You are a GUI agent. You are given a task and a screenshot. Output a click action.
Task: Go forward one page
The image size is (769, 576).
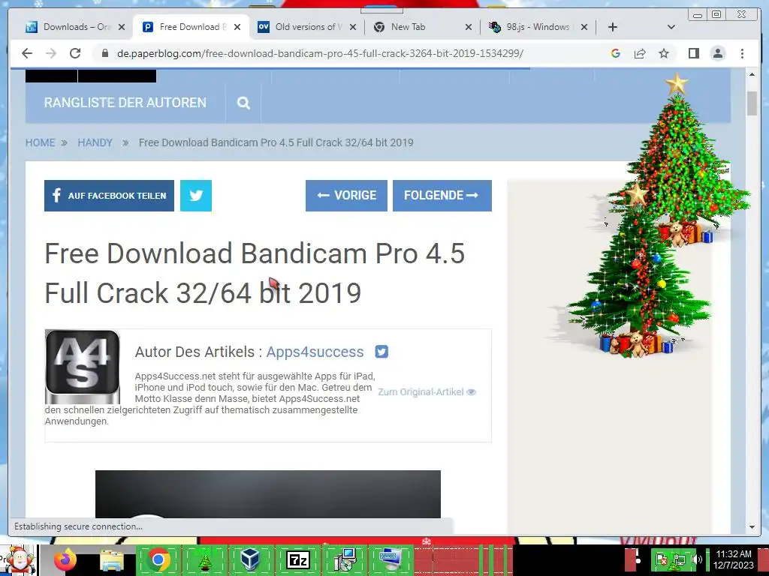(51, 53)
